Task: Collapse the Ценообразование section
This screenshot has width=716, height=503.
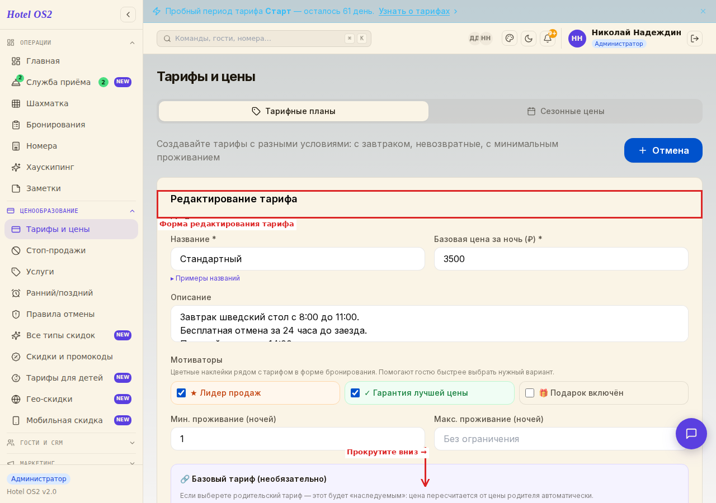Action: tap(71, 211)
